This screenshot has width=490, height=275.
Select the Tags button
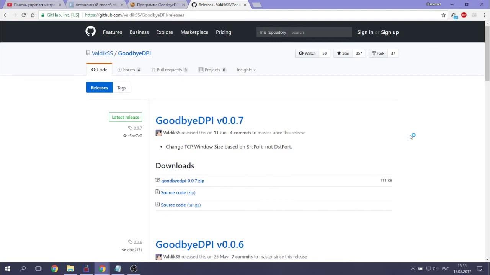point(122,87)
